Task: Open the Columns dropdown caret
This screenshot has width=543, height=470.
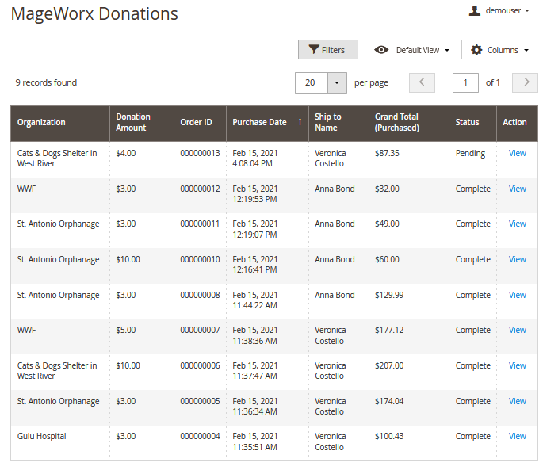Action: (x=526, y=51)
